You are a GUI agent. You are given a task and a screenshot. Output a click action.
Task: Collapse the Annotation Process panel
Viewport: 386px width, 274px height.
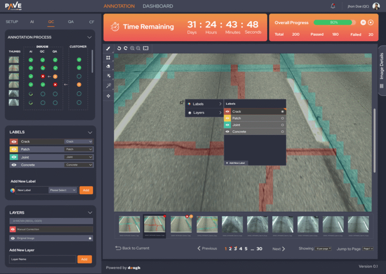(89, 37)
